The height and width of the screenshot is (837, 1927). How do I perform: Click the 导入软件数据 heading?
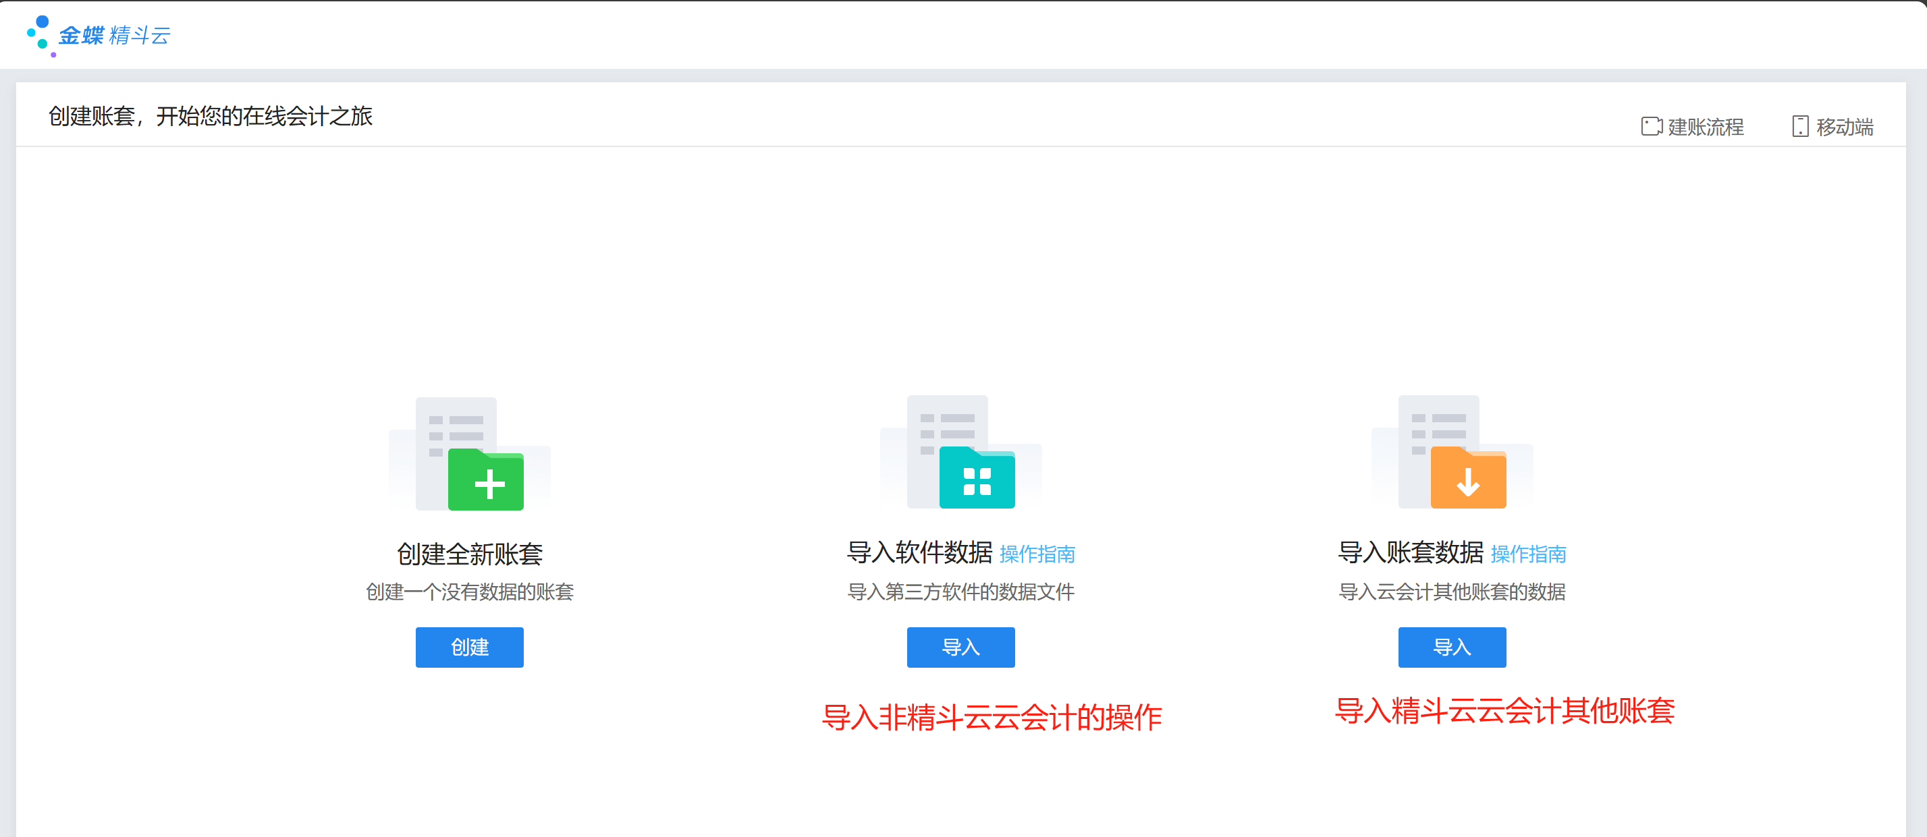point(919,552)
